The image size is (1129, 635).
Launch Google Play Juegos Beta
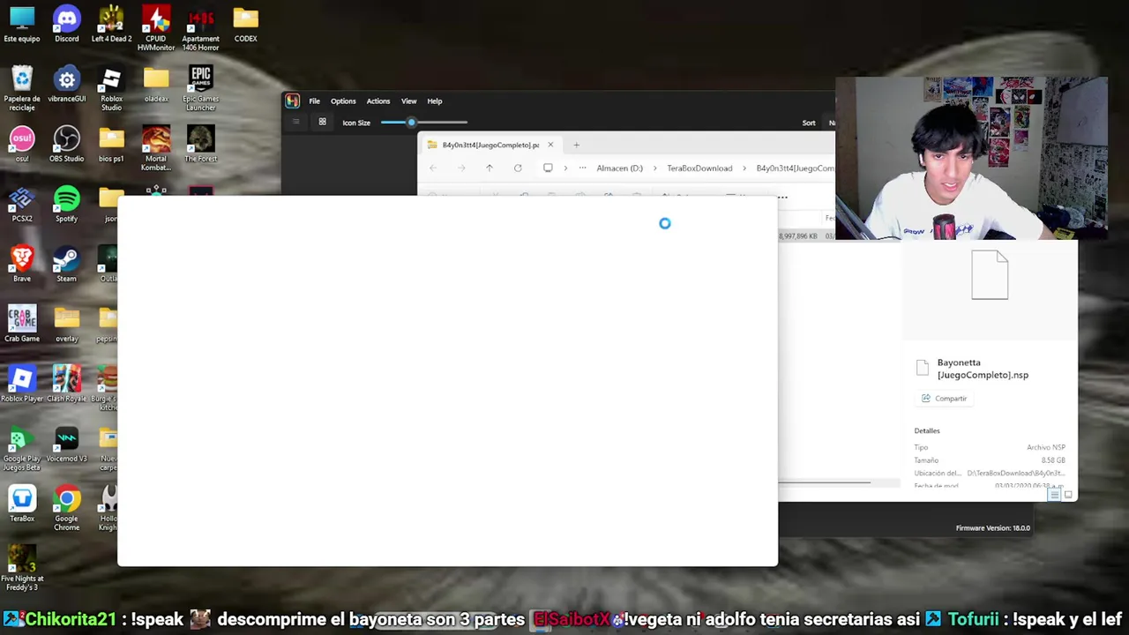(x=22, y=449)
